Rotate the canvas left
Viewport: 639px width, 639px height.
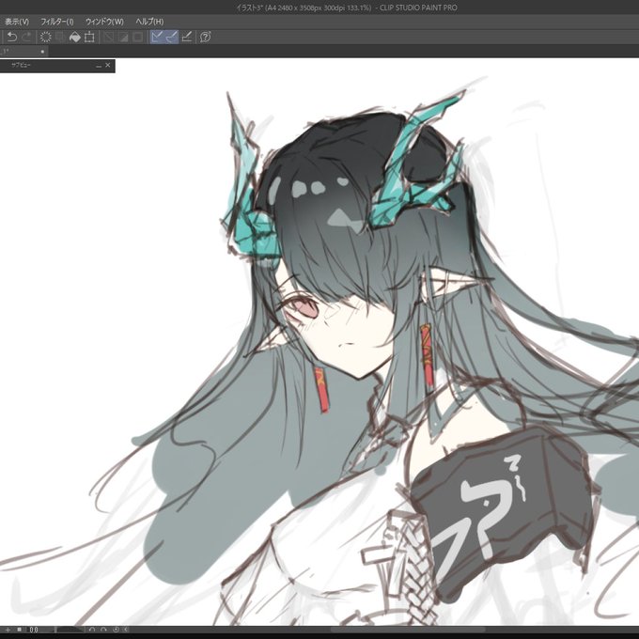coord(92,630)
